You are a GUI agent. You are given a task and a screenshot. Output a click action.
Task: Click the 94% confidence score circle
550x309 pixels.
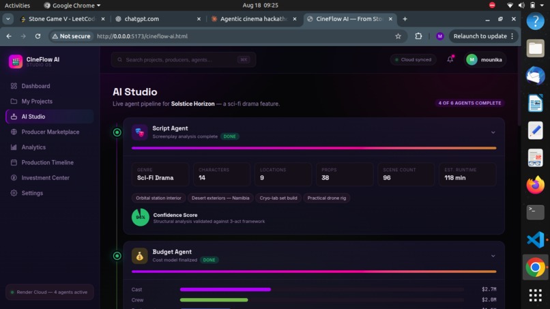coord(141,217)
